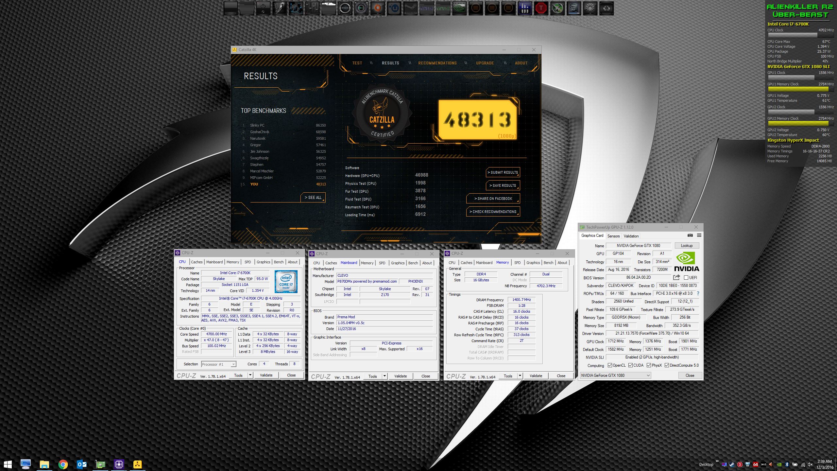Toggle the CUDA checkbox

click(630, 365)
